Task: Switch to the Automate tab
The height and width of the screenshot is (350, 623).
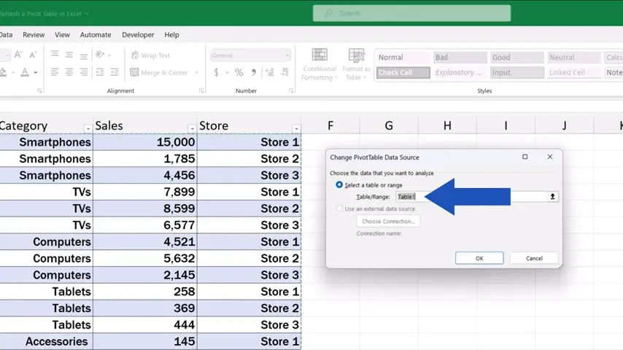Action: pos(96,34)
